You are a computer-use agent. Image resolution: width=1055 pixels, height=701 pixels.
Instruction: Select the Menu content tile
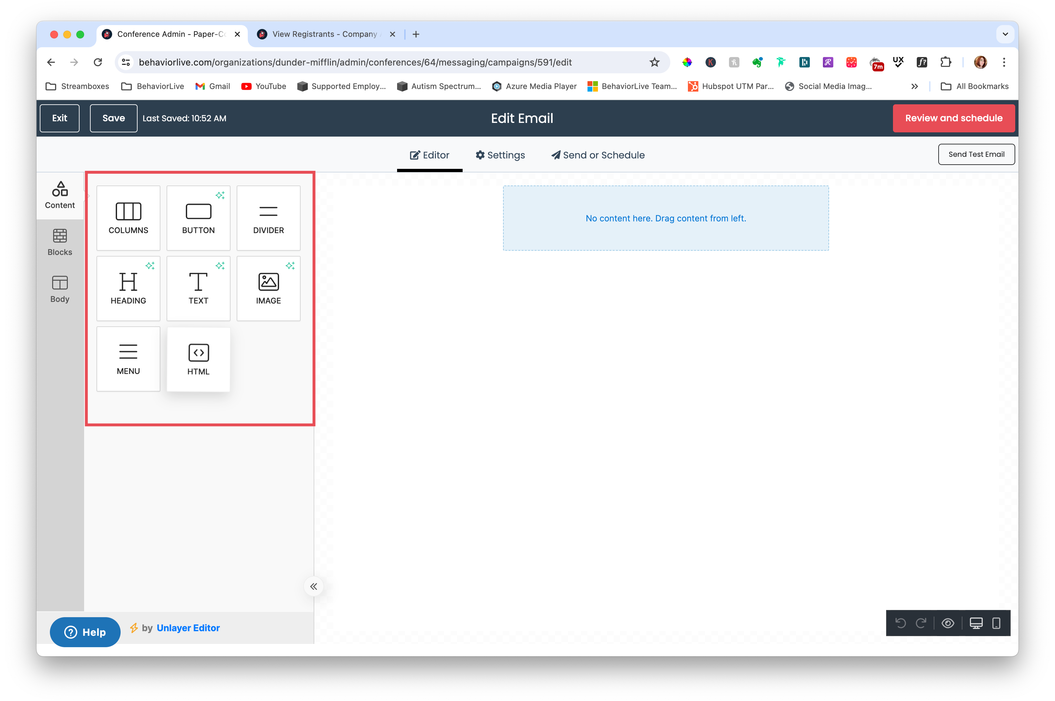click(128, 359)
